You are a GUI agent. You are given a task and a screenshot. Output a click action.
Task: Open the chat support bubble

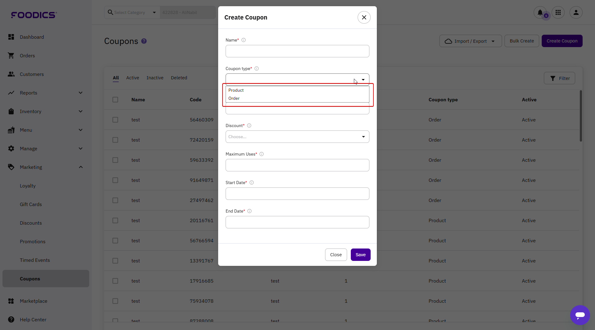pos(580,315)
